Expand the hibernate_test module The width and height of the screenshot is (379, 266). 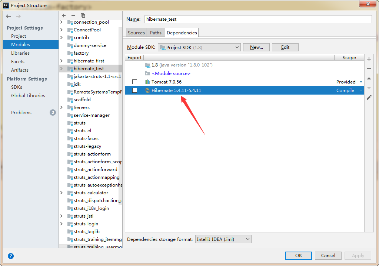[x=61, y=69]
